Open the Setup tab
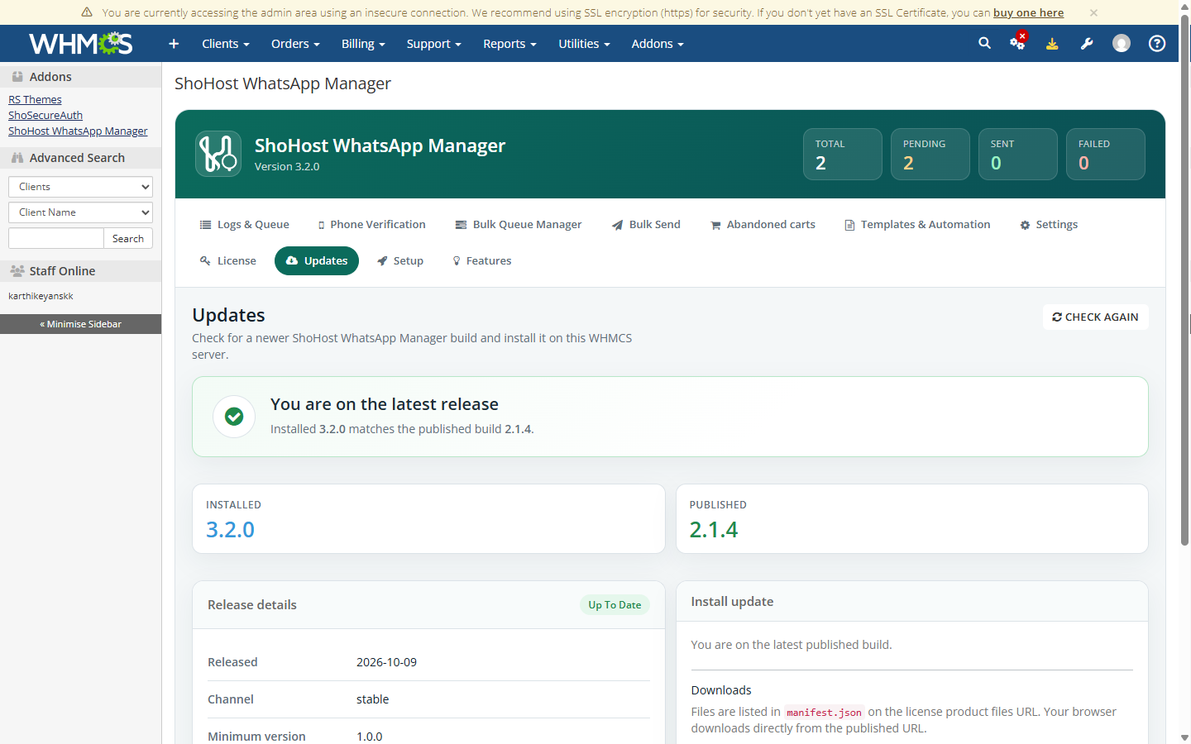The width and height of the screenshot is (1191, 744). 400,261
